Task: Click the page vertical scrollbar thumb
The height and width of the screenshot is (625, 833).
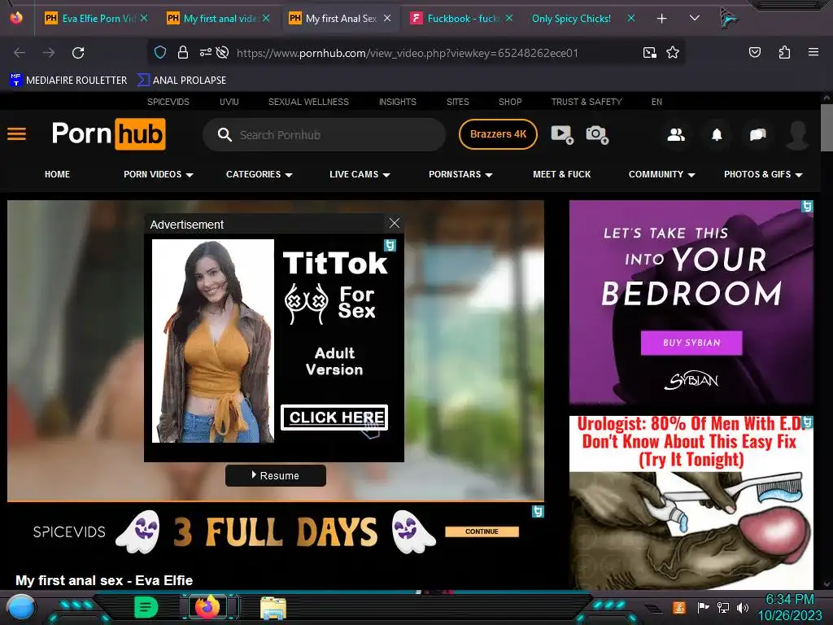Action: tap(826, 128)
